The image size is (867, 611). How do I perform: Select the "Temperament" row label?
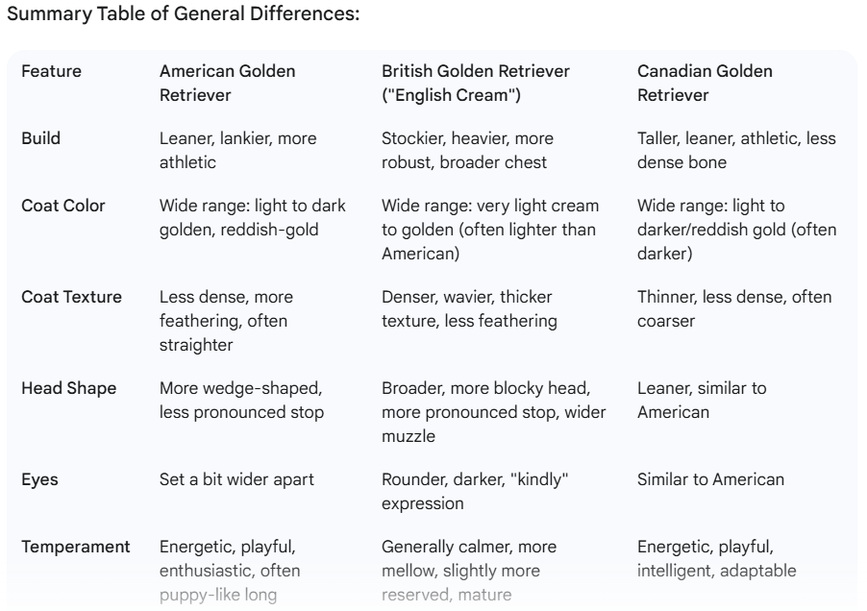(x=76, y=547)
